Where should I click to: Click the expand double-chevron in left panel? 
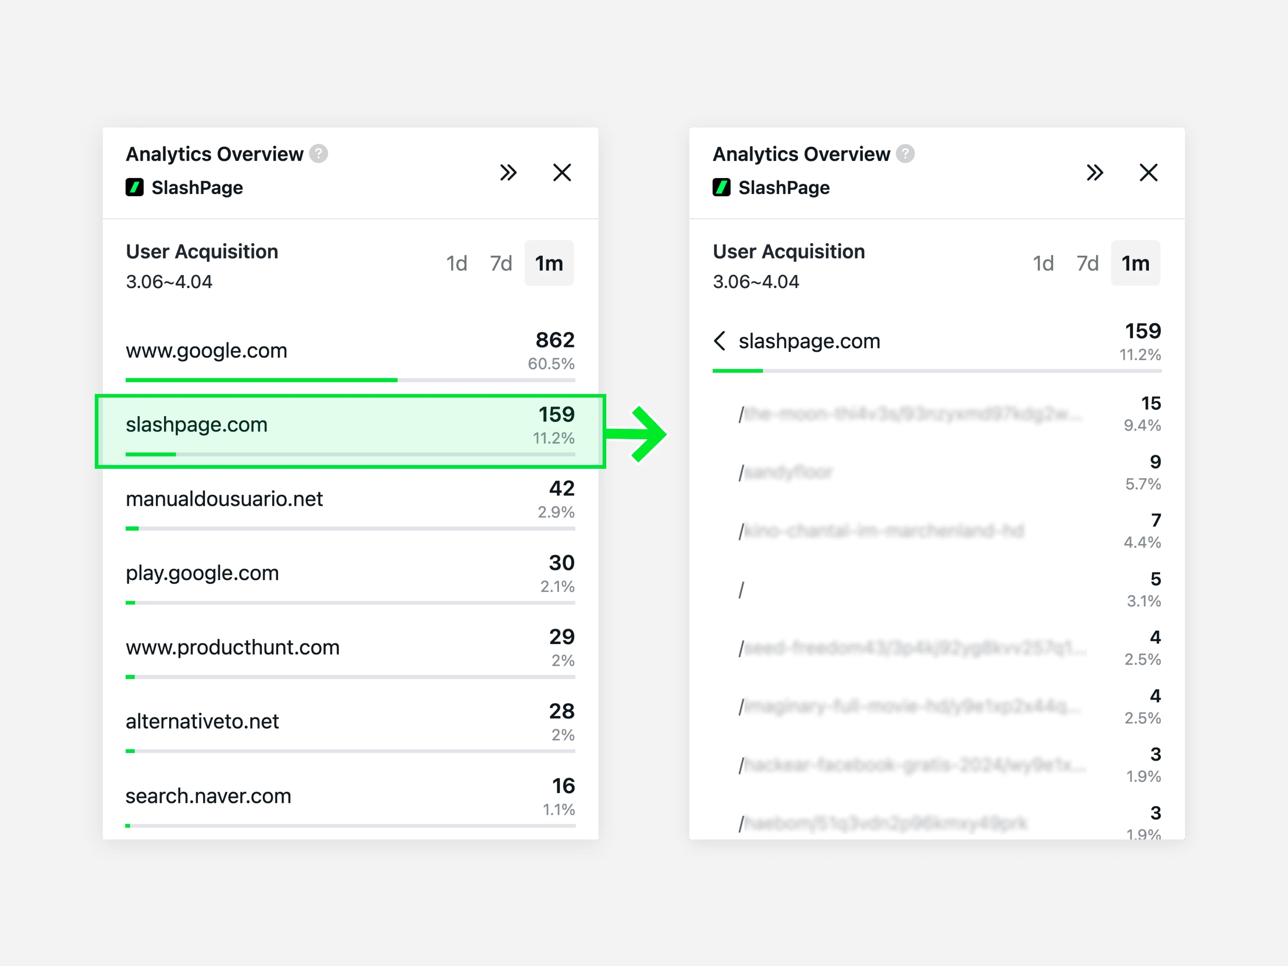[x=508, y=172]
